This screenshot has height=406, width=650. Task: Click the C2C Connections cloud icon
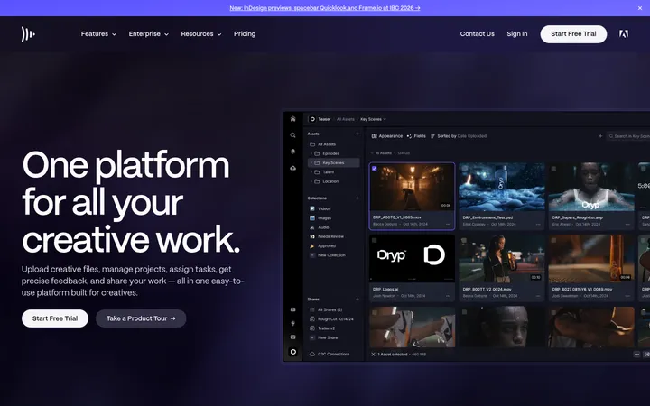tap(312, 355)
